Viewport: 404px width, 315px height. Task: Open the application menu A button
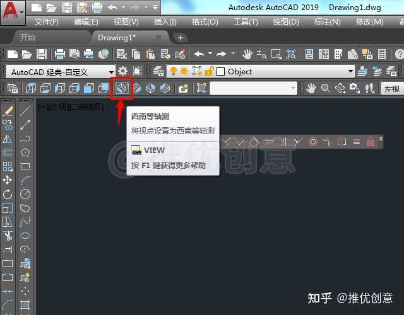click(13, 13)
